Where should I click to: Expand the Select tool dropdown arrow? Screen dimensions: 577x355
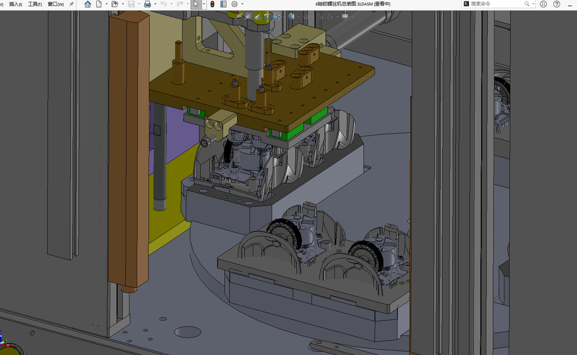[x=204, y=4]
